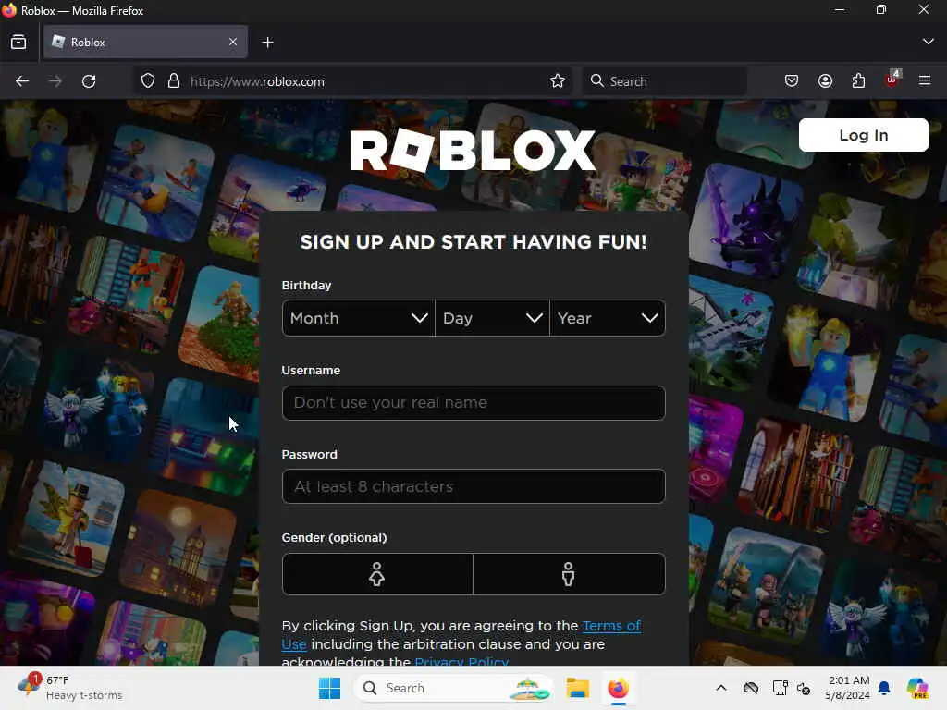Click the Roblox logo
This screenshot has width=947, height=710.
(x=473, y=151)
